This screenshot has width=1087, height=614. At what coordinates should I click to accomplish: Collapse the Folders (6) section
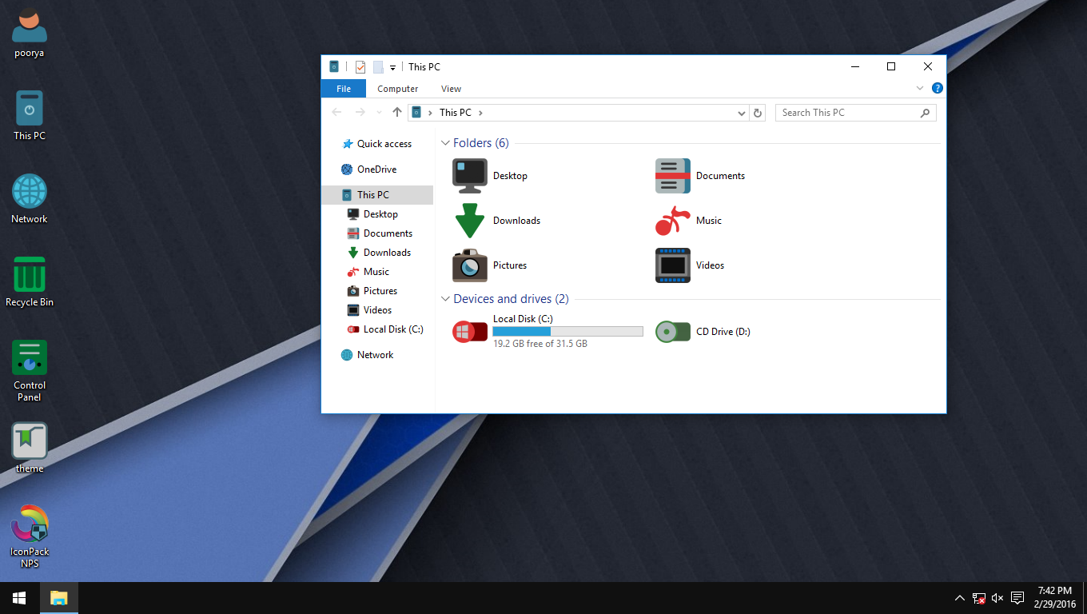click(x=445, y=142)
